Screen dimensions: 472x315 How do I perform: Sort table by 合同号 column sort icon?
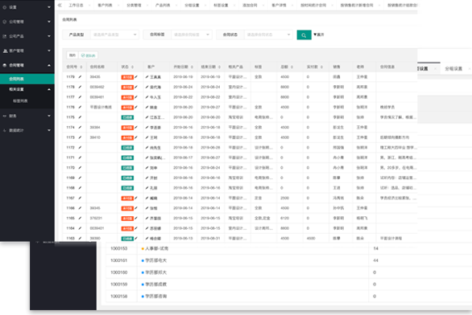pyautogui.click(x=81, y=67)
